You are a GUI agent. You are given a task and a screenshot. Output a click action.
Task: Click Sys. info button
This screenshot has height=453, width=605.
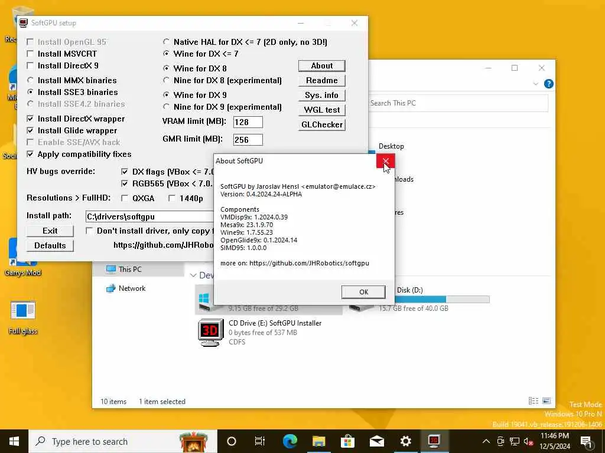[x=322, y=95]
